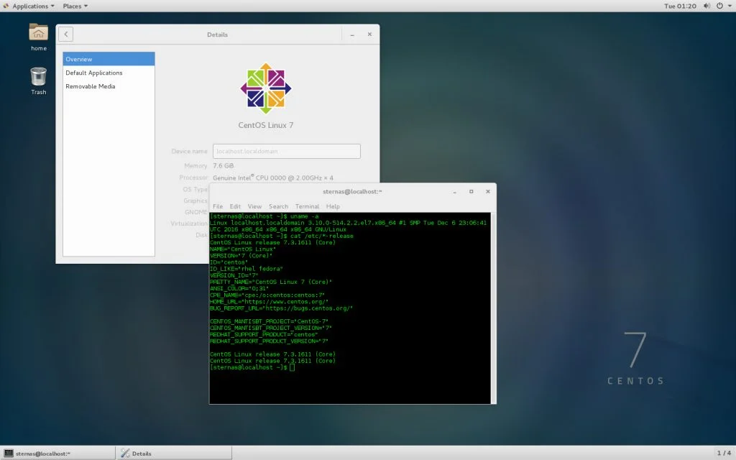Screen dimensions: 736x460
Task: Open the terminal's Search menu
Action: click(278, 206)
